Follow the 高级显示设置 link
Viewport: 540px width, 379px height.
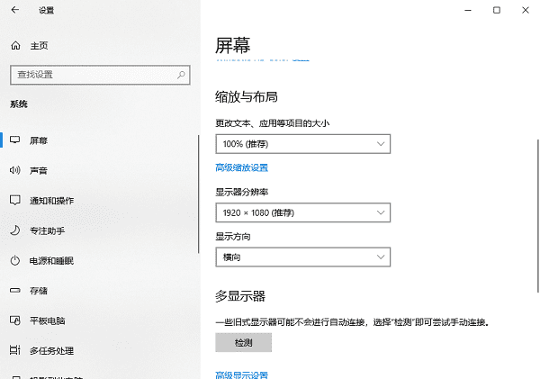(241, 374)
